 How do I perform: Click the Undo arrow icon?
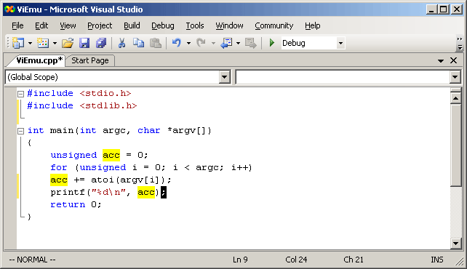tap(177, 43)
